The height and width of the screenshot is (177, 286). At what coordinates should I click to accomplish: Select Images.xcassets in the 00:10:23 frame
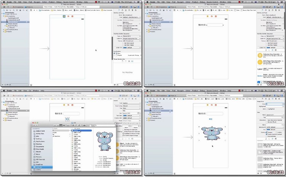[157, 112]
